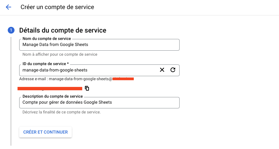Click the long redacted bar beside copy icon
Image resolution: width=279 pixels, height=149 pixels.
(x=50, y=89)
